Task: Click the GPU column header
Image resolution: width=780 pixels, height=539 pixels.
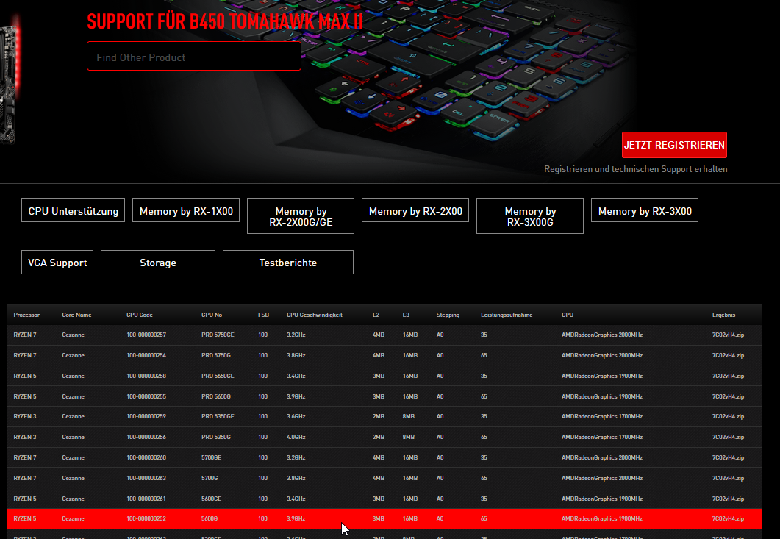Action: (x=567, y=315)
